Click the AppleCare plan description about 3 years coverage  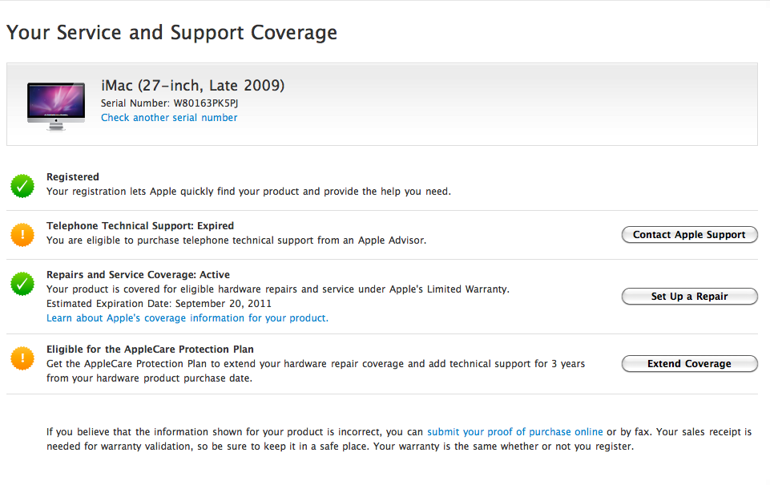pos(316,371)
